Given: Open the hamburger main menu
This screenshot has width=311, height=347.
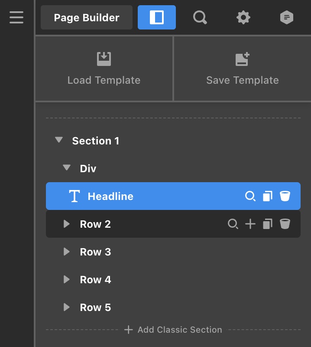Looking at the screenshot, I should tap(16, 17).
